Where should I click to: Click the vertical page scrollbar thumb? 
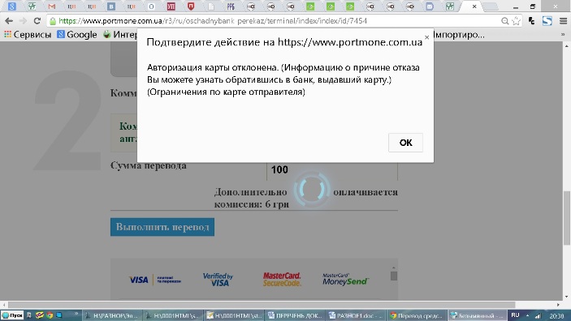click(x=567, y=218)
